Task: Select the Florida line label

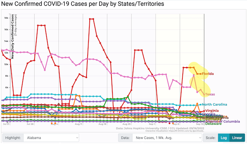Action: tap(207, 74)
